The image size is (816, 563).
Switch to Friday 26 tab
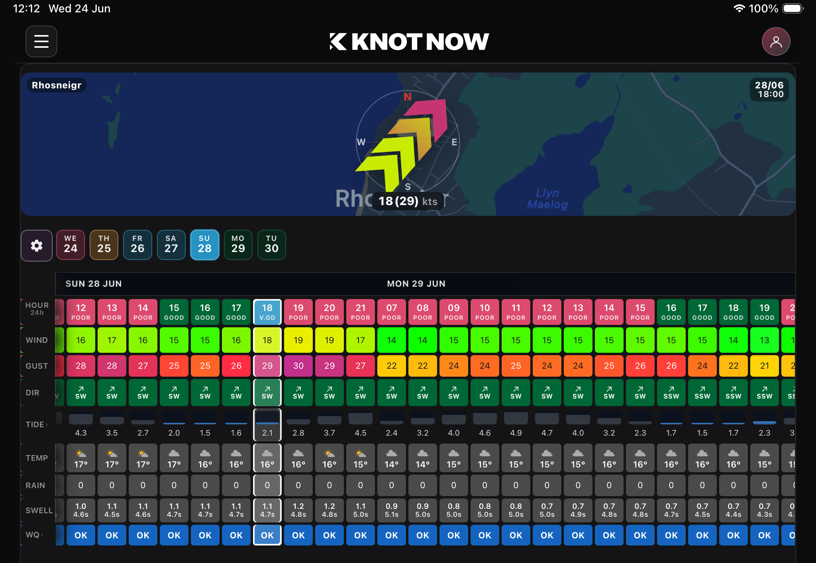point(137,245)
